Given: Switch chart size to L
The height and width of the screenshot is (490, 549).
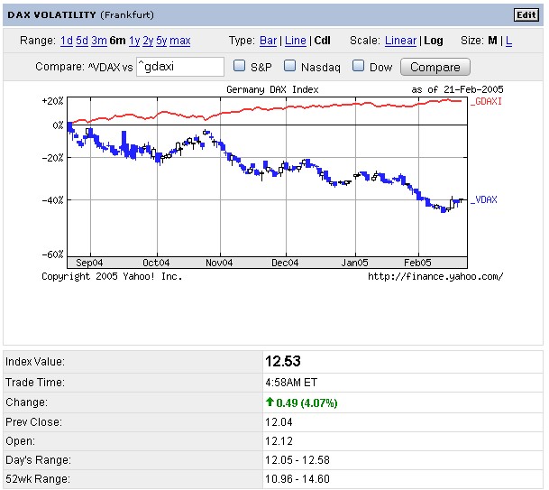Looking at the screenshot, I should click(508, 41).
